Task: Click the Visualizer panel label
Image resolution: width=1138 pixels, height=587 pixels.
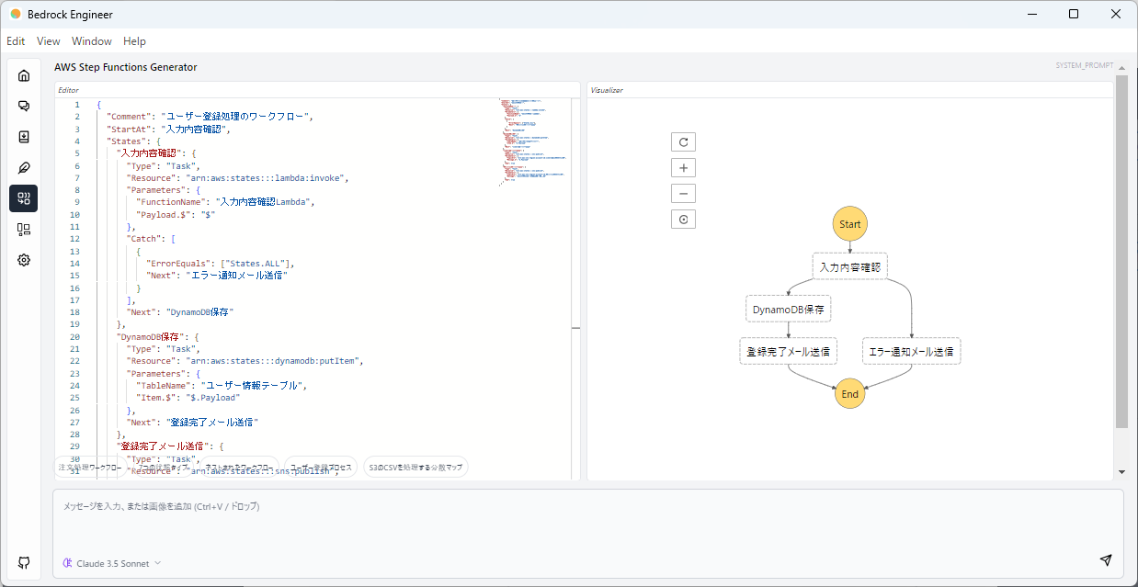Action: click(x=607, y=90)
